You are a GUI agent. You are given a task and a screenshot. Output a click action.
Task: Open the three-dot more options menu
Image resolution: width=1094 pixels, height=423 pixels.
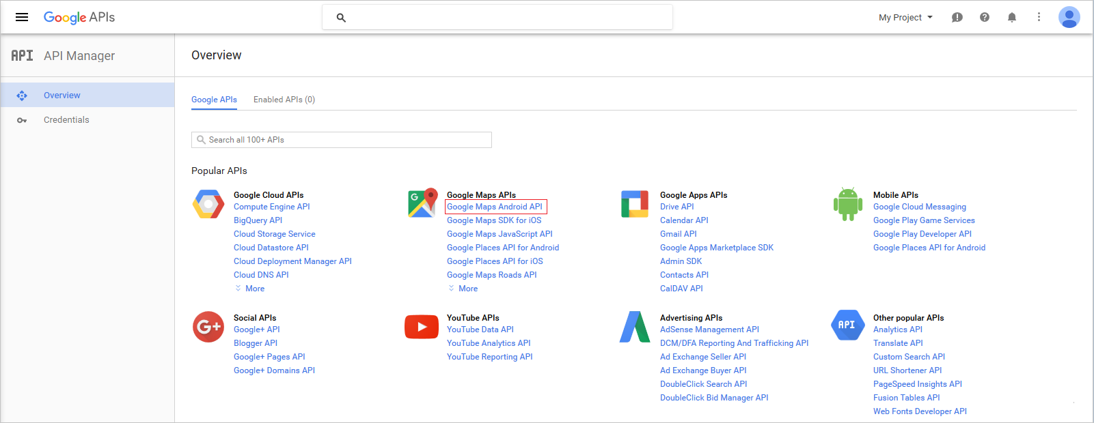click(1039, 17)
